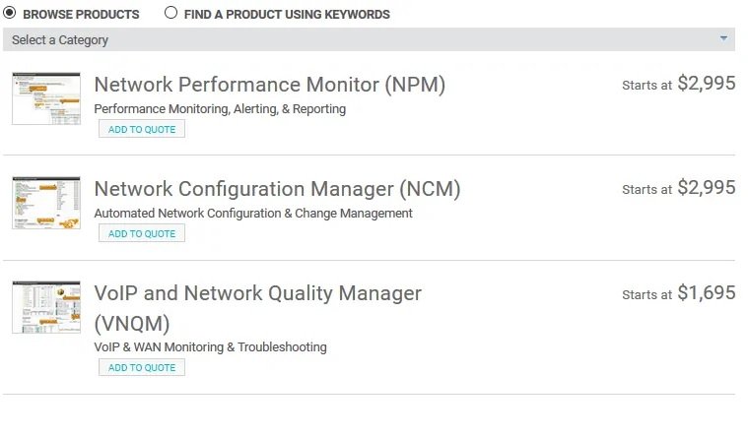This screenshot has height=437, width=748.
Task: Open Network Configuration Manager screenshot thumbnail
Action: click(46, 204)
